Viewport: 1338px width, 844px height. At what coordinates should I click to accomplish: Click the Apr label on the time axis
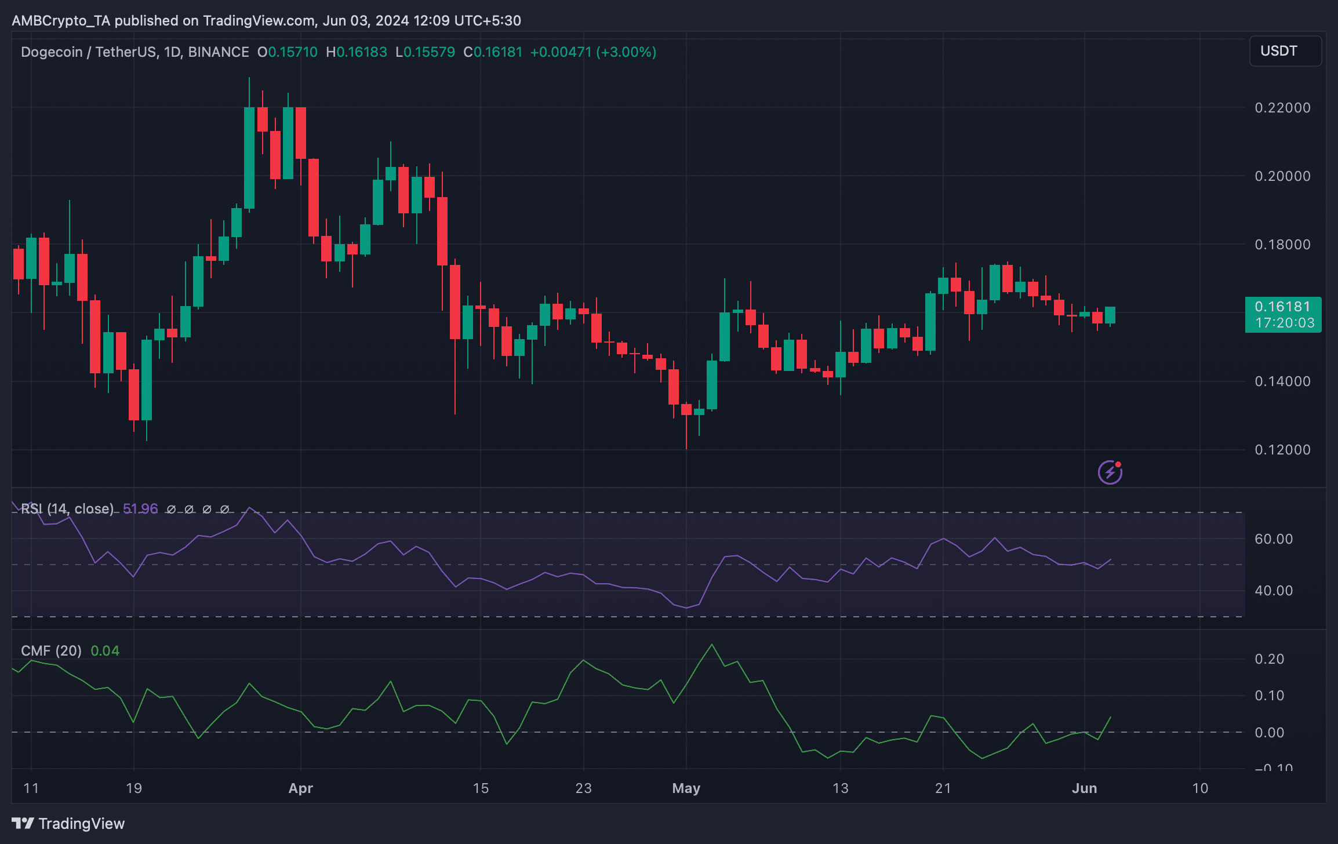pos(300,788)
